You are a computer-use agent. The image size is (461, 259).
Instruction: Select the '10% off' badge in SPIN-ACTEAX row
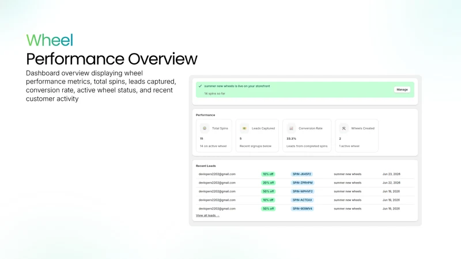pyautogui.click(x=268, y=200)
